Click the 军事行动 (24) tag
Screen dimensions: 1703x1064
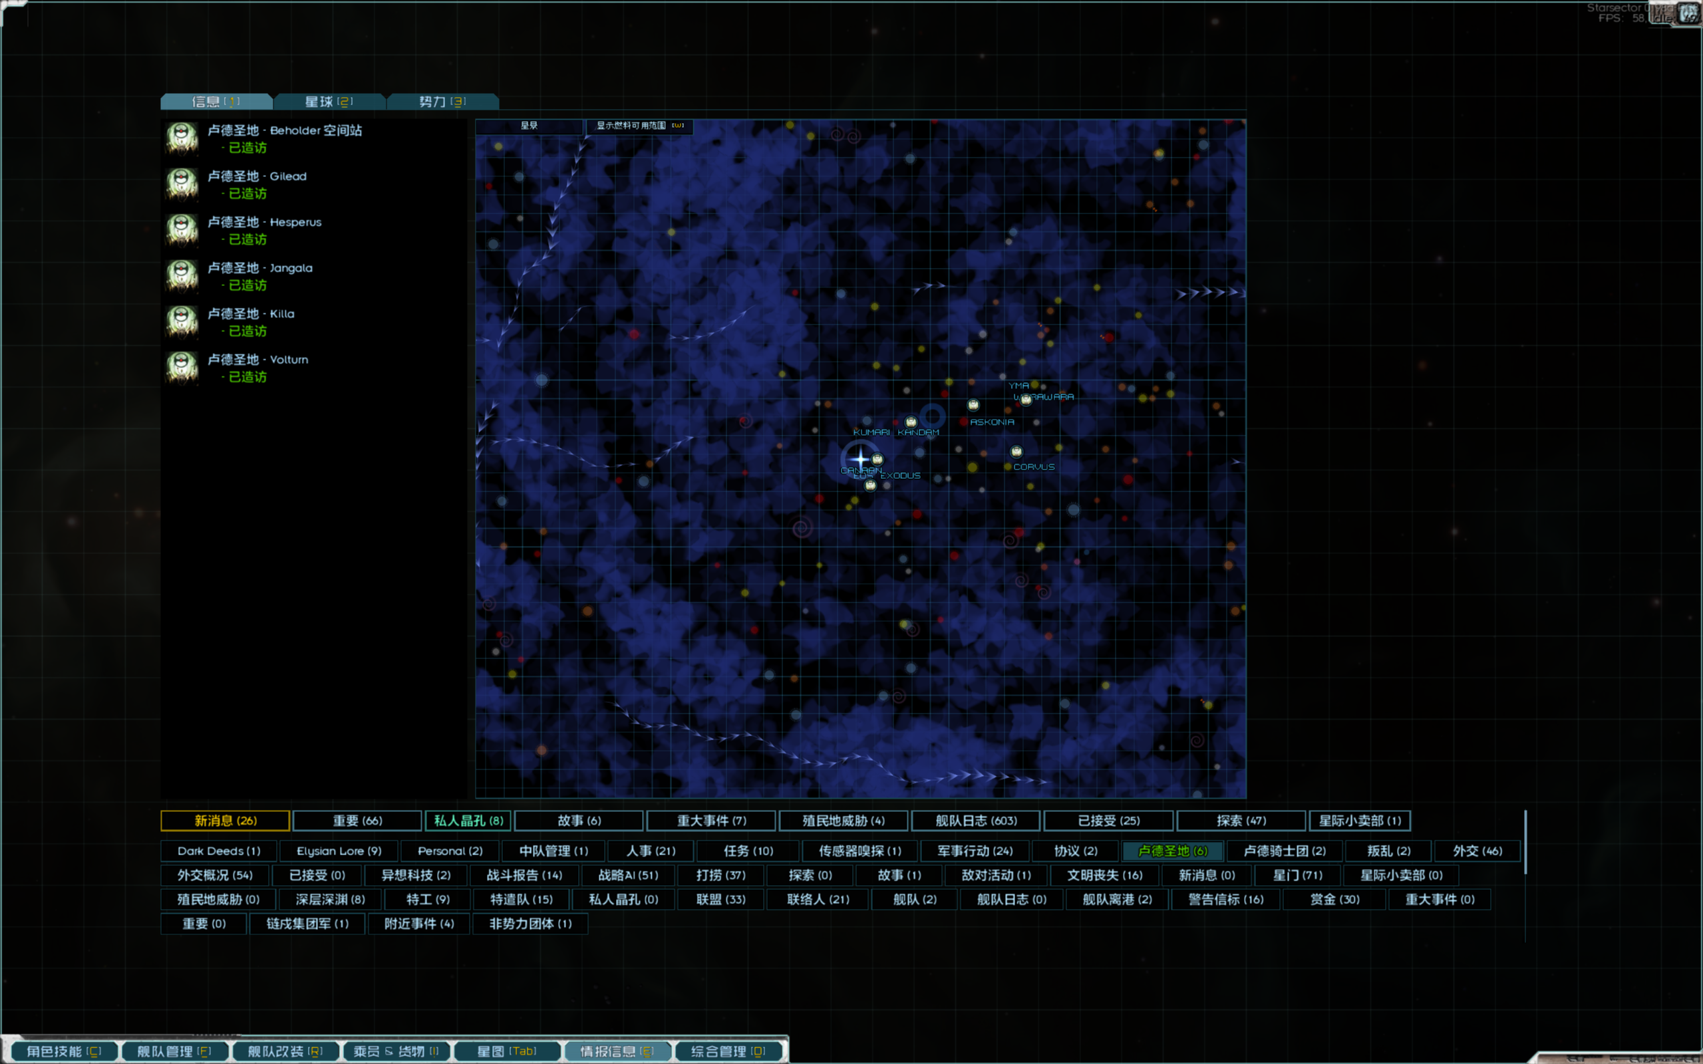click(x=975, y=851)
